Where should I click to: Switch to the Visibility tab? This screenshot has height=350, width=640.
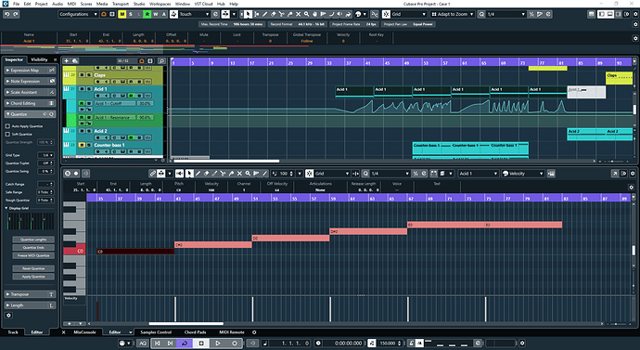click(x=39, y=59)
